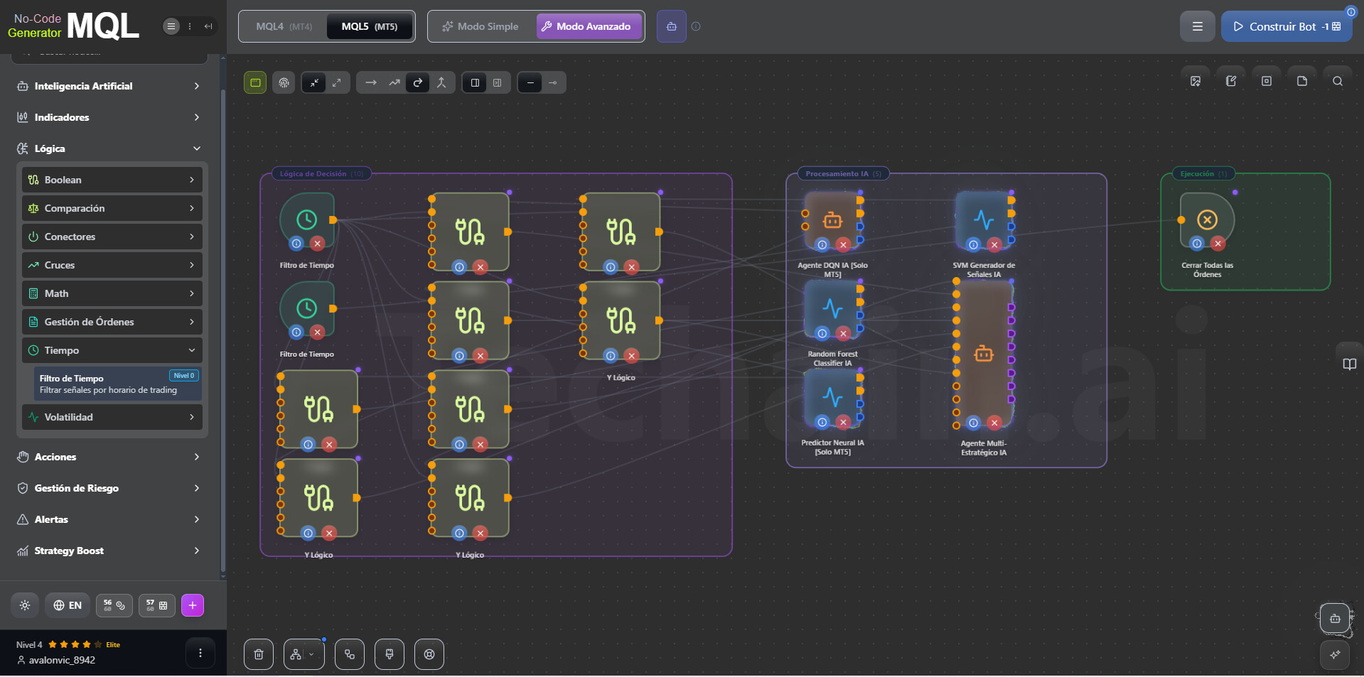The width and height of the screenshot is (1364, 677).
Task: Select the MQL4 (MT4) platform toggle
Action: 284,26
